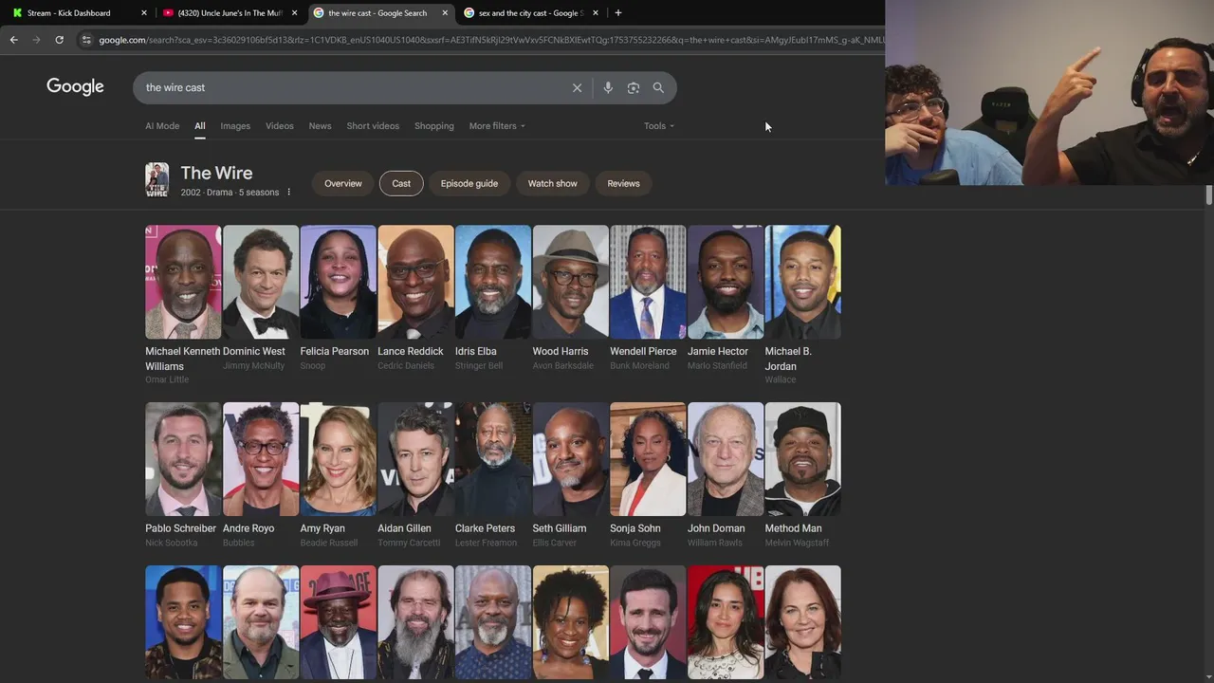Open Michael Kenneth Williams cast photo
Screen dimensions: 1214x683
click(x=183, y=282)
